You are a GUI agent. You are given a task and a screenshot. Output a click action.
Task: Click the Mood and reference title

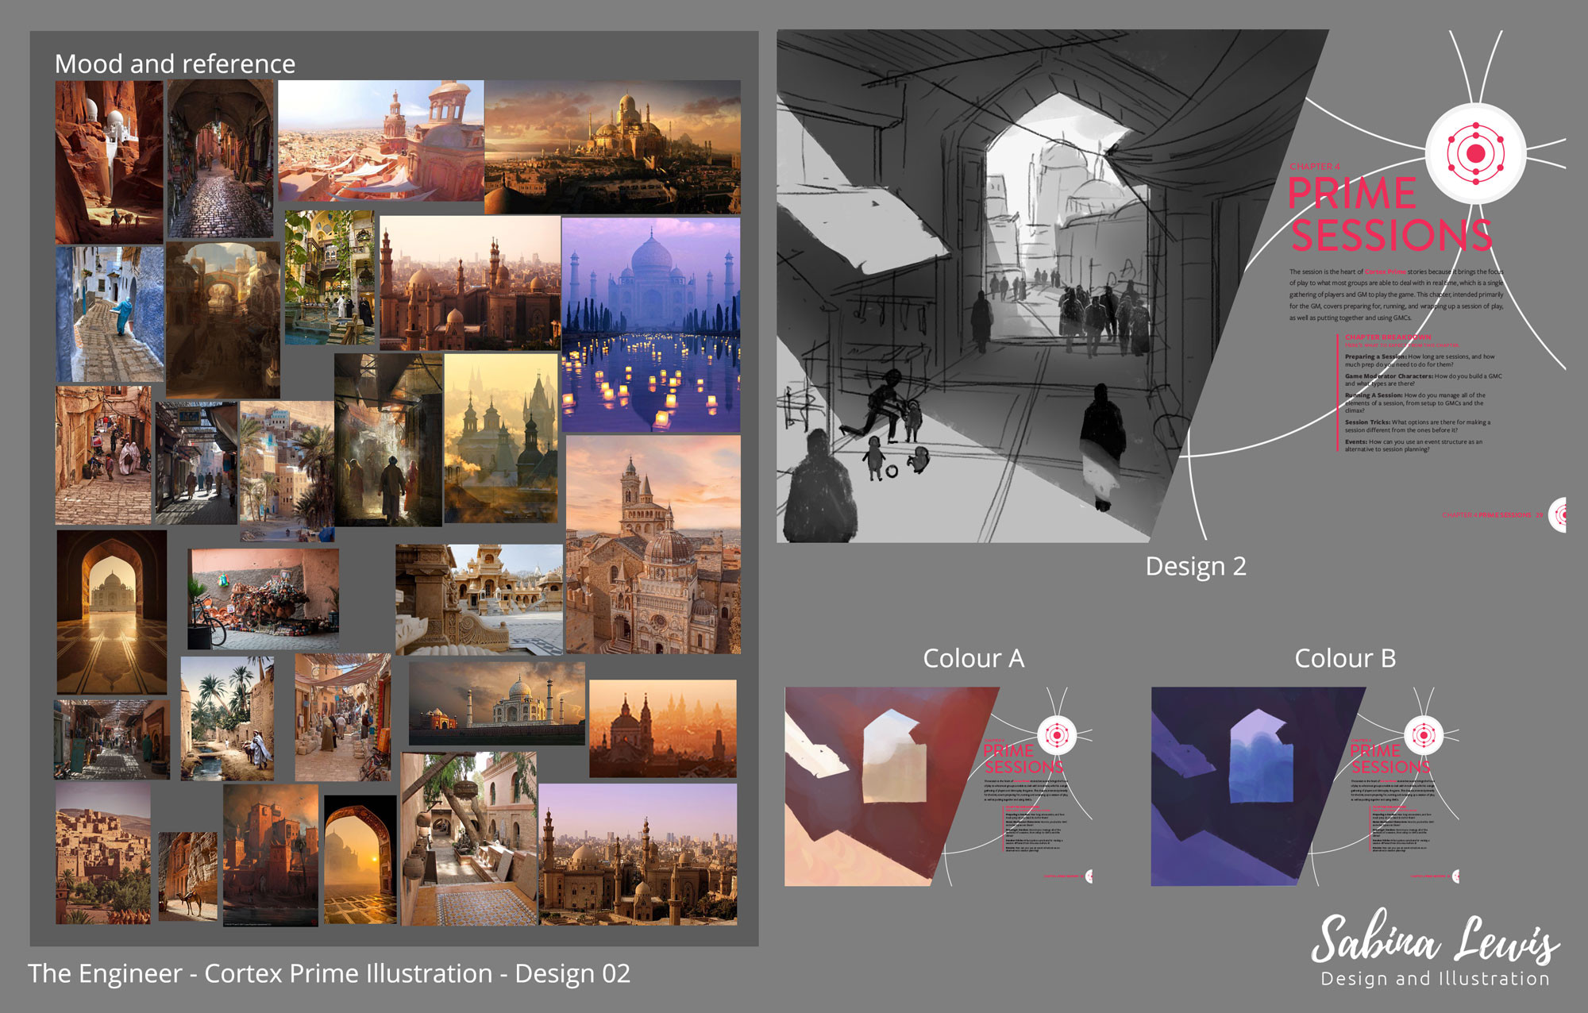tap(175, 64)
